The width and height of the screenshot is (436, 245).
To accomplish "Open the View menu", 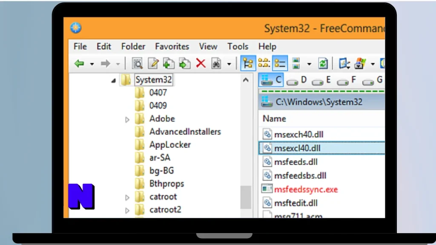I will pos(208,46).
